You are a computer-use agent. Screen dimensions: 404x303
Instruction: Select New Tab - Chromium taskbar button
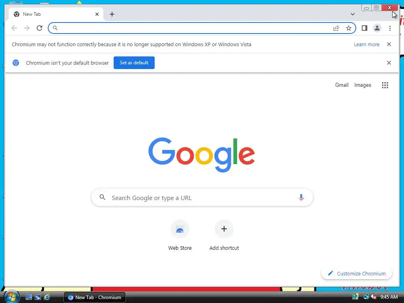(x=95, y=297)
